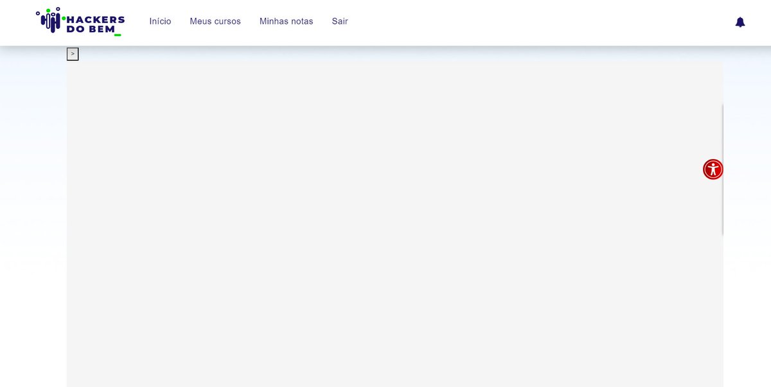Select Sair to log out

click(340, 21)
